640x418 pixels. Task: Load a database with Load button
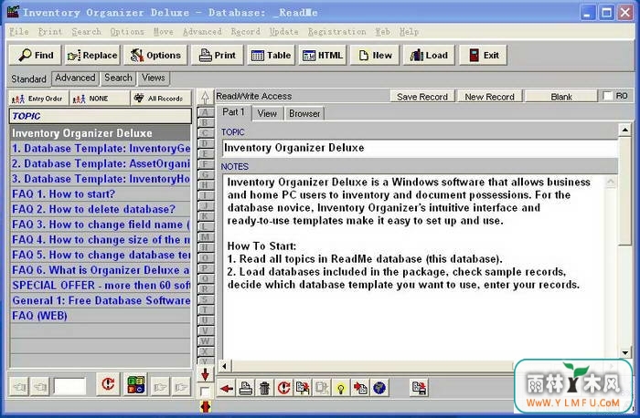[429, 55]
